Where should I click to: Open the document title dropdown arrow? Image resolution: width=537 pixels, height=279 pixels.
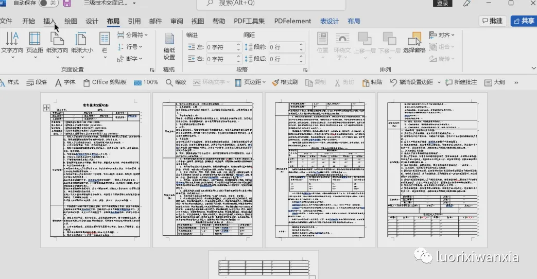(x=134, y=4)
